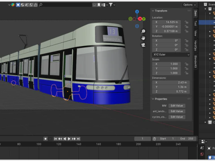Click Edit Value for ant_lands property
The image size is (215, 161).
pyautogui.click(x=177, y=111)
